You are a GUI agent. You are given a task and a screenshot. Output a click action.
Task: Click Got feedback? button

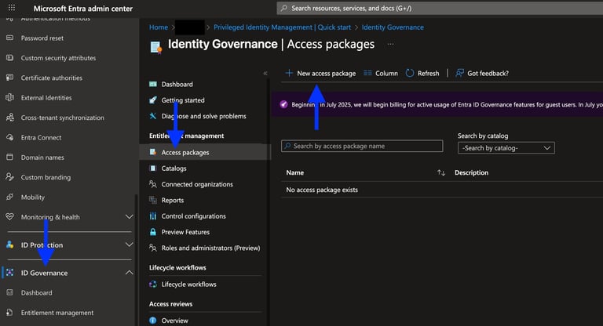482,73
